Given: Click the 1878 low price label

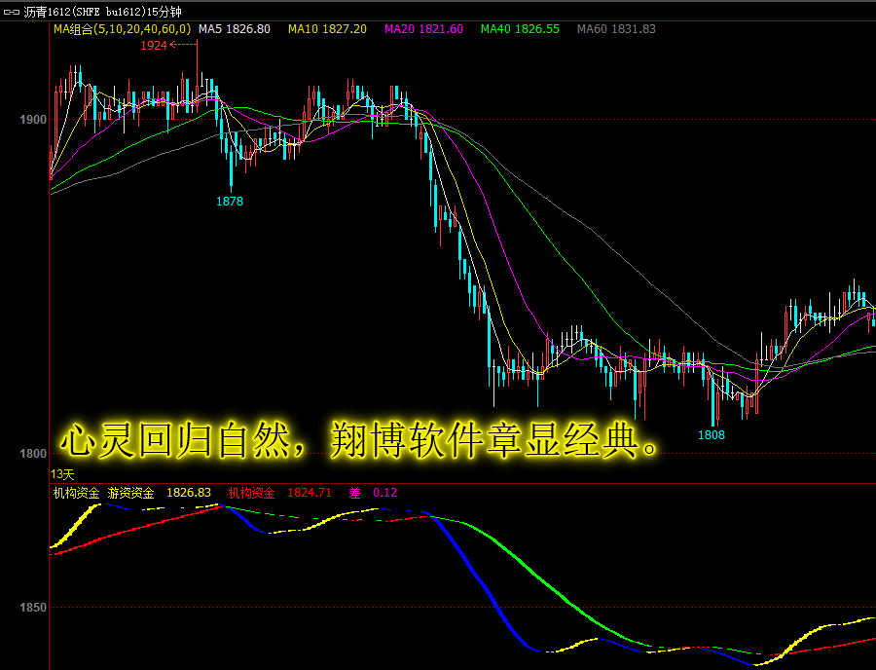Looking at the screenshot, I should pyautogui.click(x=230, y=202).
